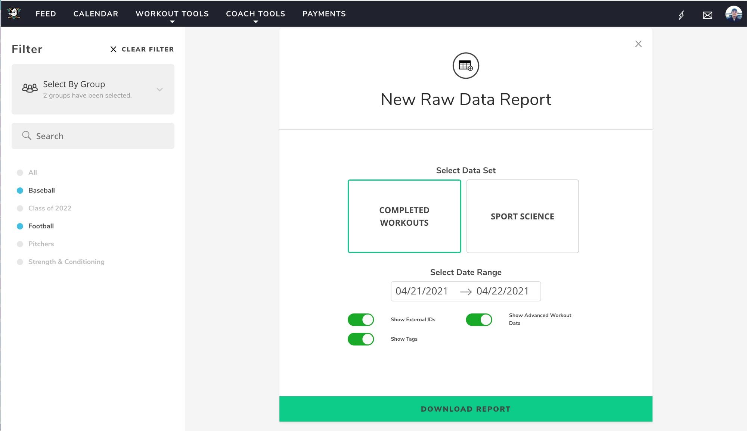
Task: Edit end date 04/22/2021
Action: click(x=503, y=291)
